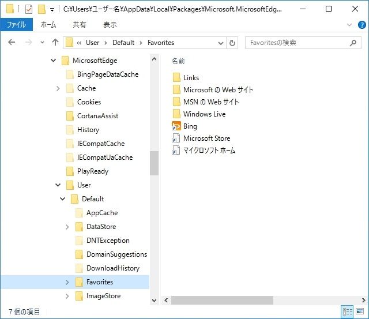The image size is (369, 319).
Task: Select IECompatUaCache folder in the tree
Action: coord(105,157)
